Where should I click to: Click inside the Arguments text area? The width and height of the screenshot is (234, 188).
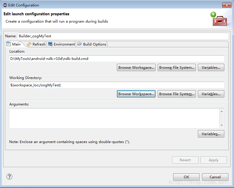115,118
